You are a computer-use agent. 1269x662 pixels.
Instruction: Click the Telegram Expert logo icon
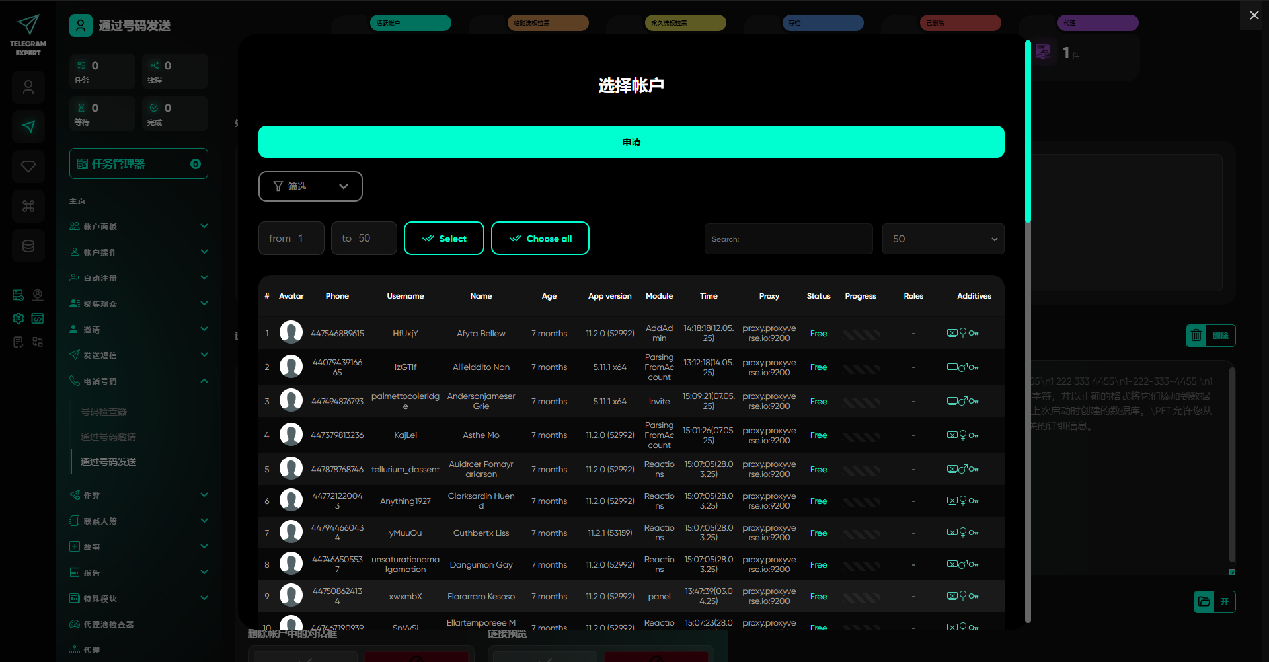(28, 26)
